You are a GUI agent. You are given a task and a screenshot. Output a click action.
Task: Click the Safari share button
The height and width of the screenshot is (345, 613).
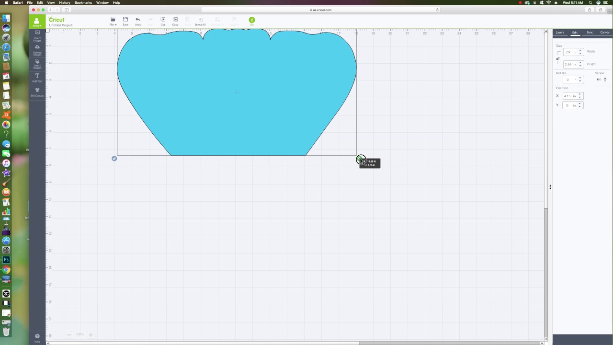tap(590, 10)
